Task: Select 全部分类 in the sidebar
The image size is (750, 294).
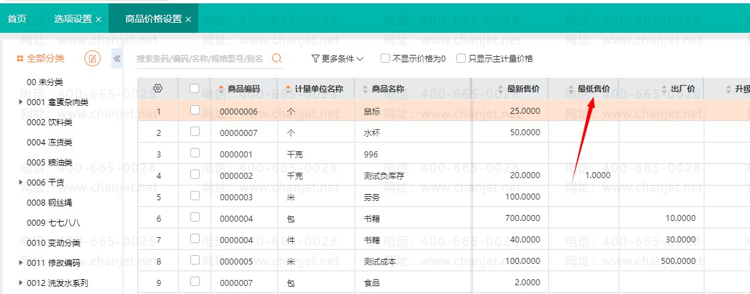Action: point(46,59)
